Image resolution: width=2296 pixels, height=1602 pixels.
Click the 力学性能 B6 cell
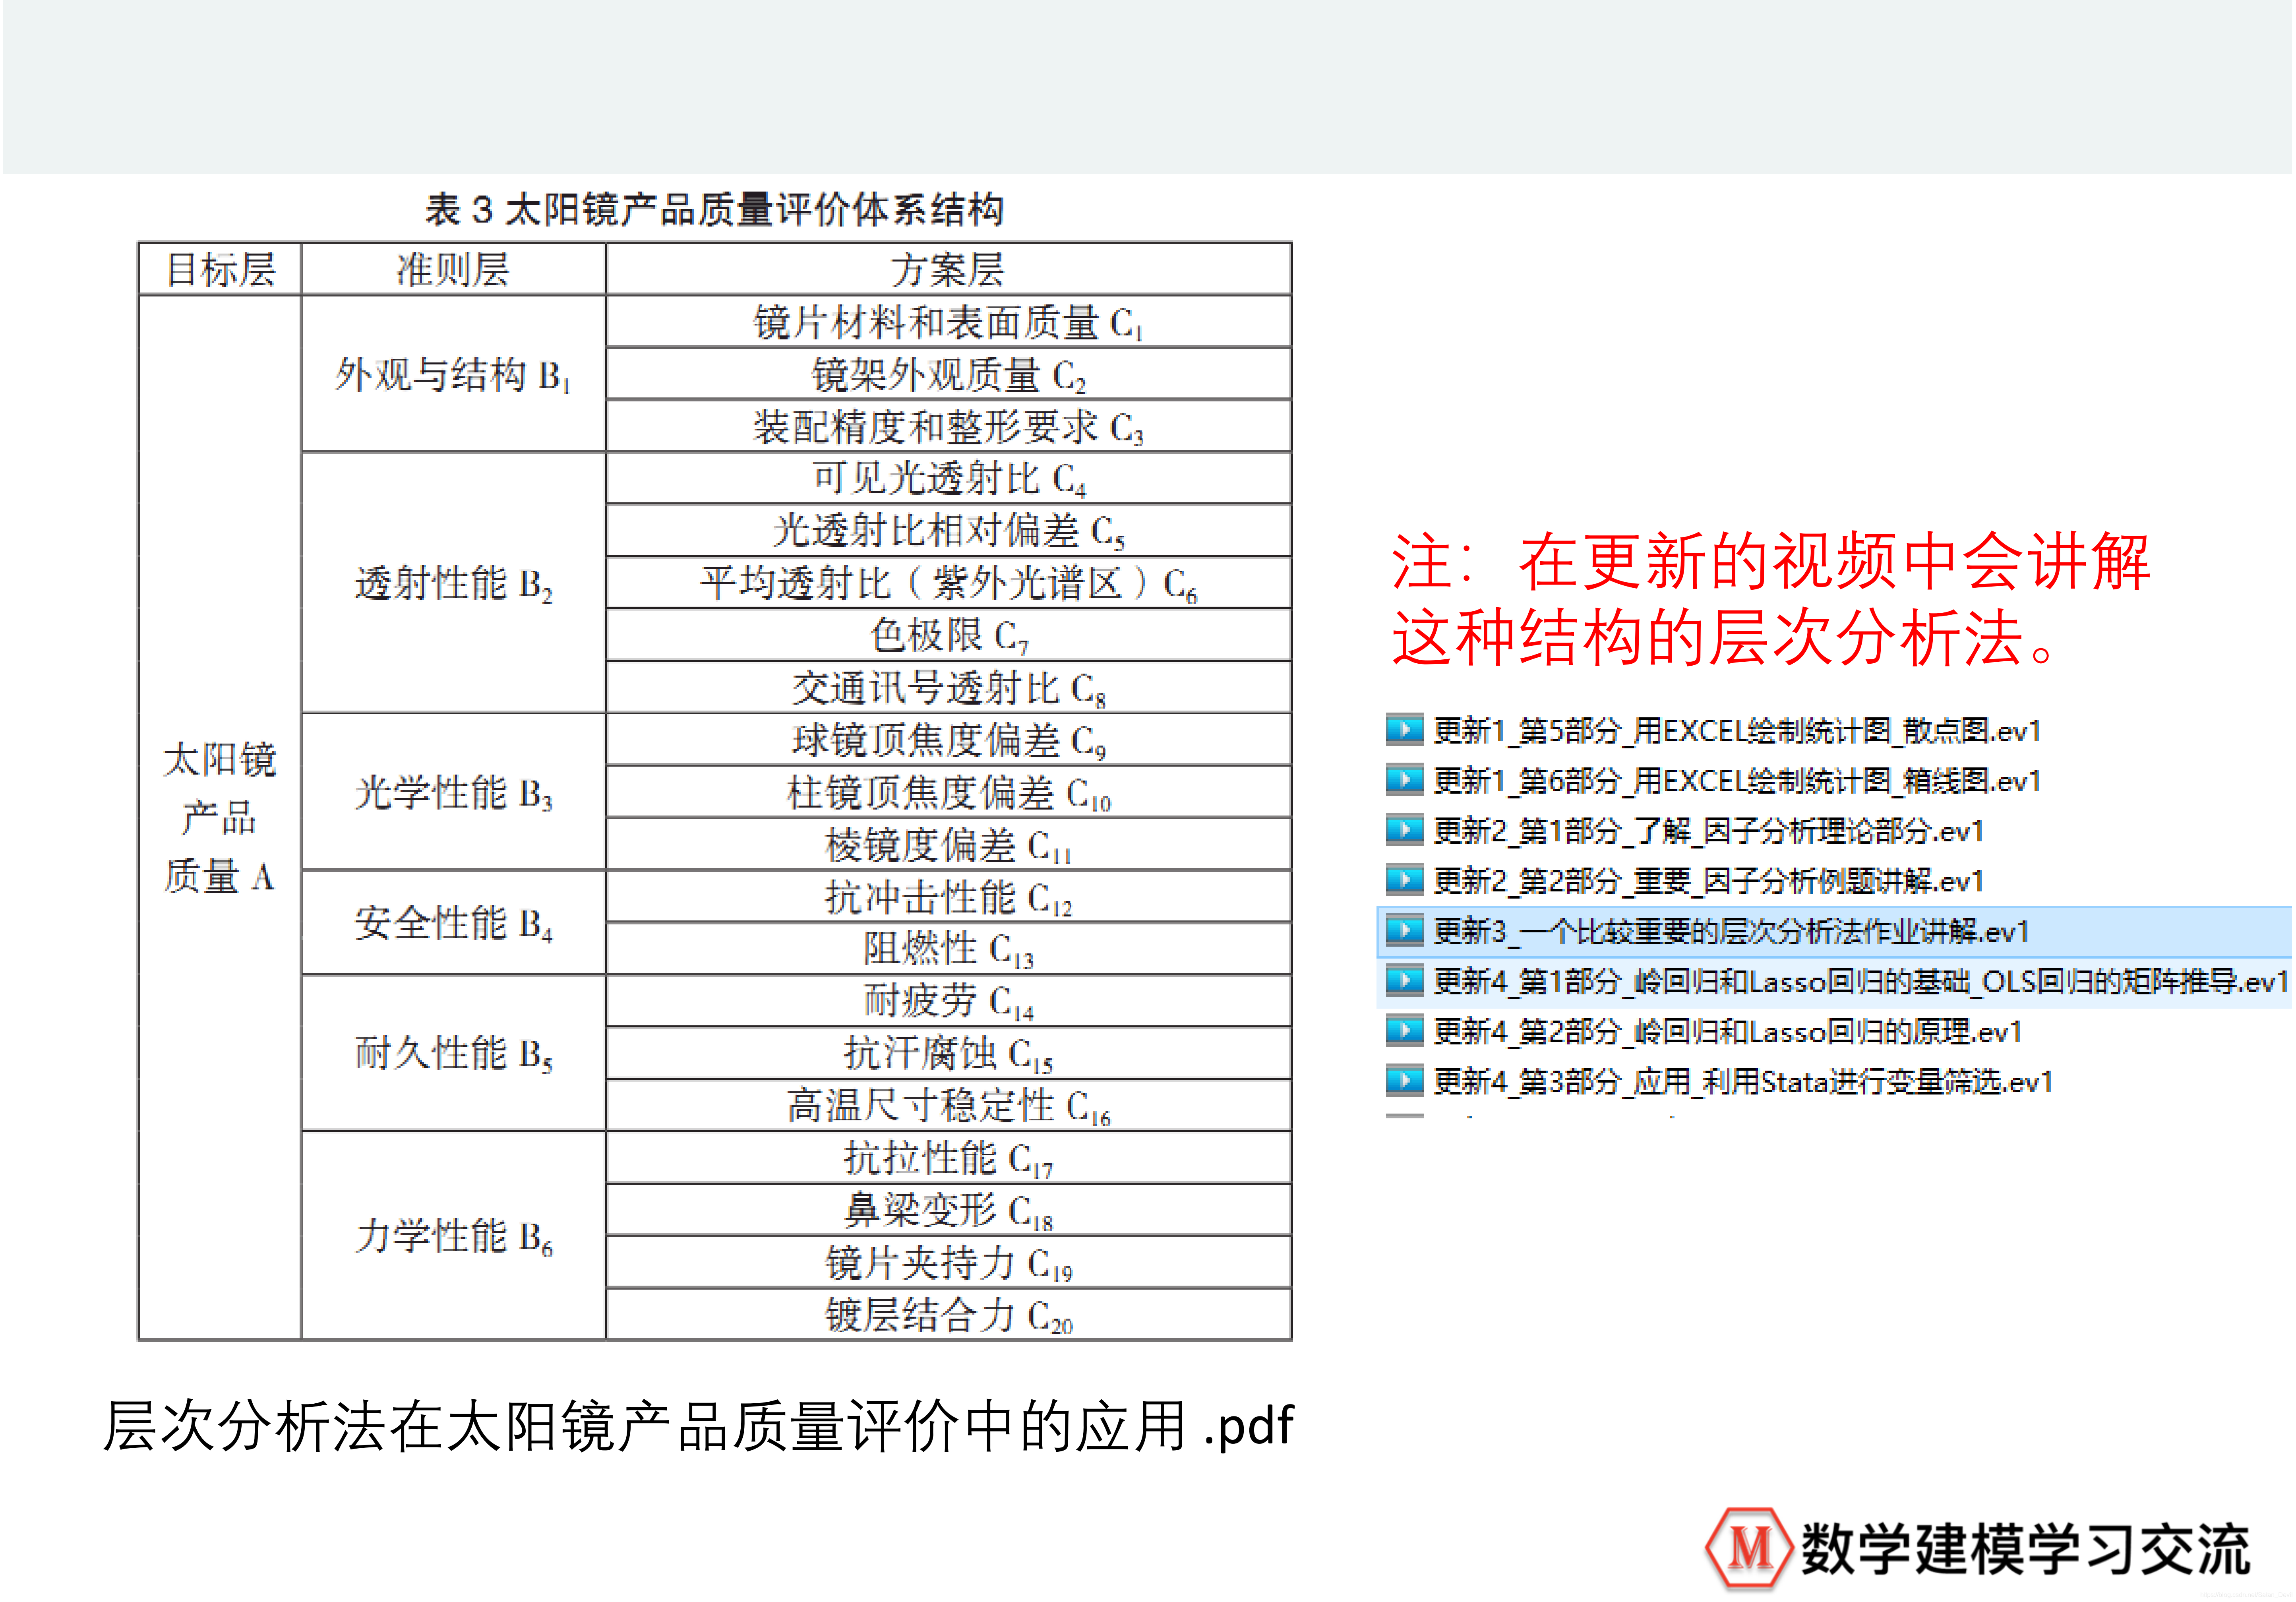[453, 1236]
